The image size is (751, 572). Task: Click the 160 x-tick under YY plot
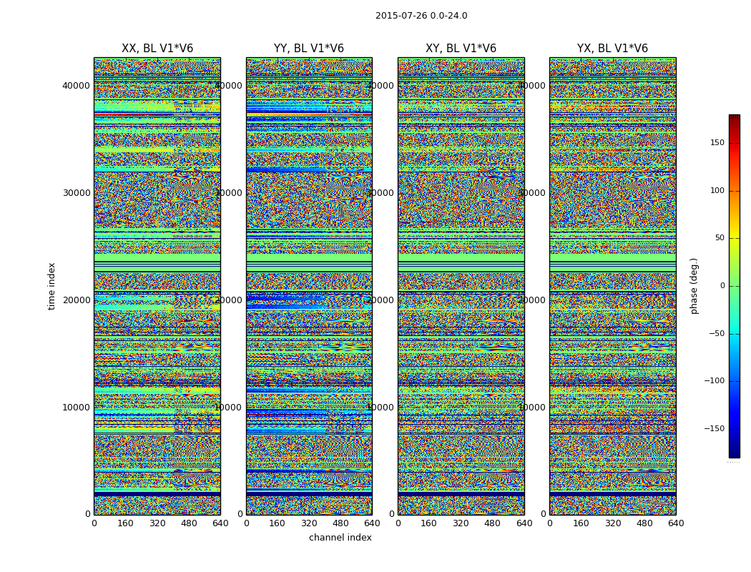(278, 523)
